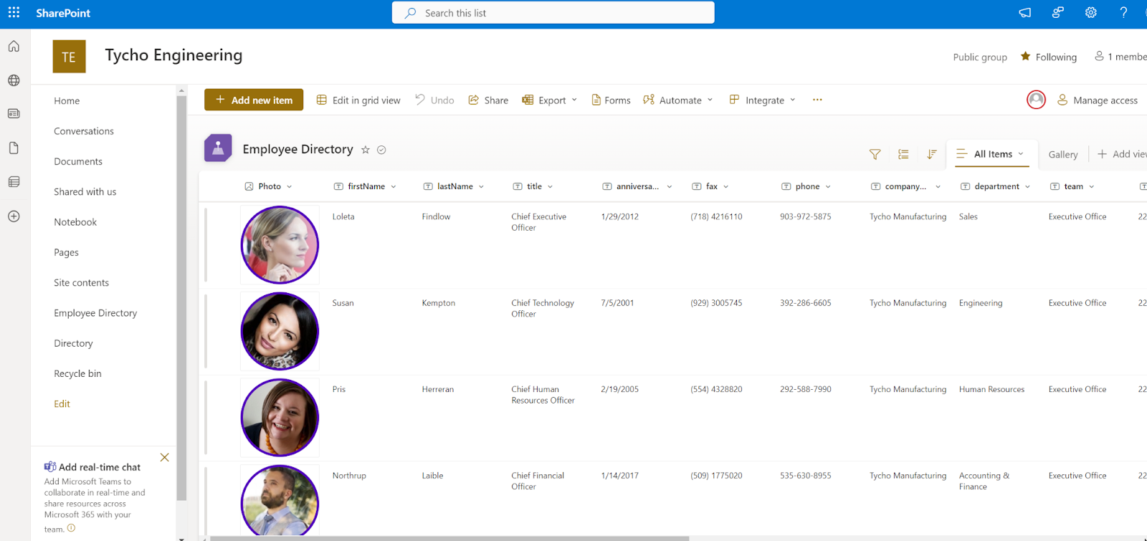Click in the Search this list field

(x=553, y=13)
